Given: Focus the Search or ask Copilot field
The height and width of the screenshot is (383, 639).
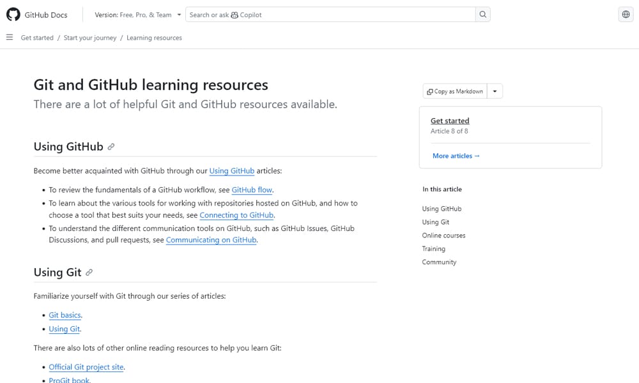Looking at the screenshot, I should click(330, 15).
